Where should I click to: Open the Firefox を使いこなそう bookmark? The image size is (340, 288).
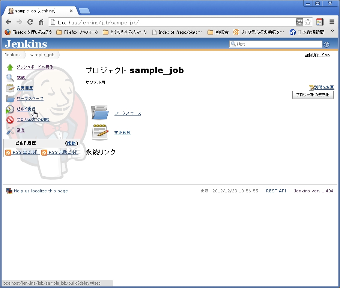tap(28, 32)
